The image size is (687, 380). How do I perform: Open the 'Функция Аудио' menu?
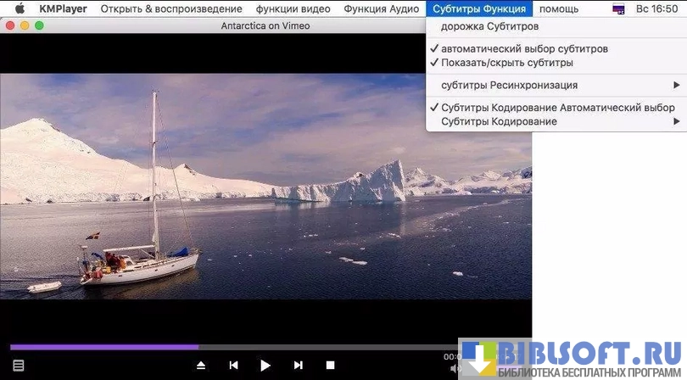coord(381,8)
